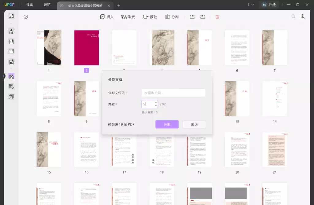Open the Reader mode sidebar icon
The width and height of the screenshot is (314, 205).
(x=11, y=16)
